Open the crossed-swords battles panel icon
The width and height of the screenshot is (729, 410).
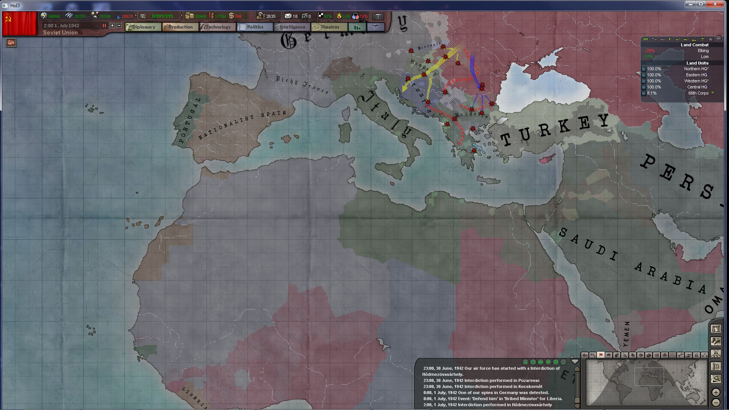point(716,354)
